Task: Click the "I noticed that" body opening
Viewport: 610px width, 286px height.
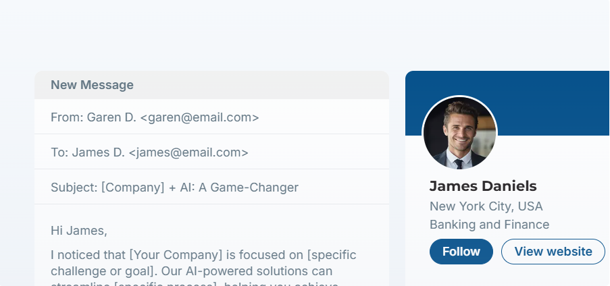Action: point(88,255)
